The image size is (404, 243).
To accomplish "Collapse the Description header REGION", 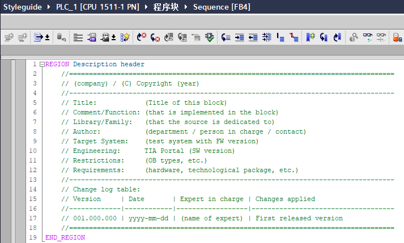I will coord(42,64).
